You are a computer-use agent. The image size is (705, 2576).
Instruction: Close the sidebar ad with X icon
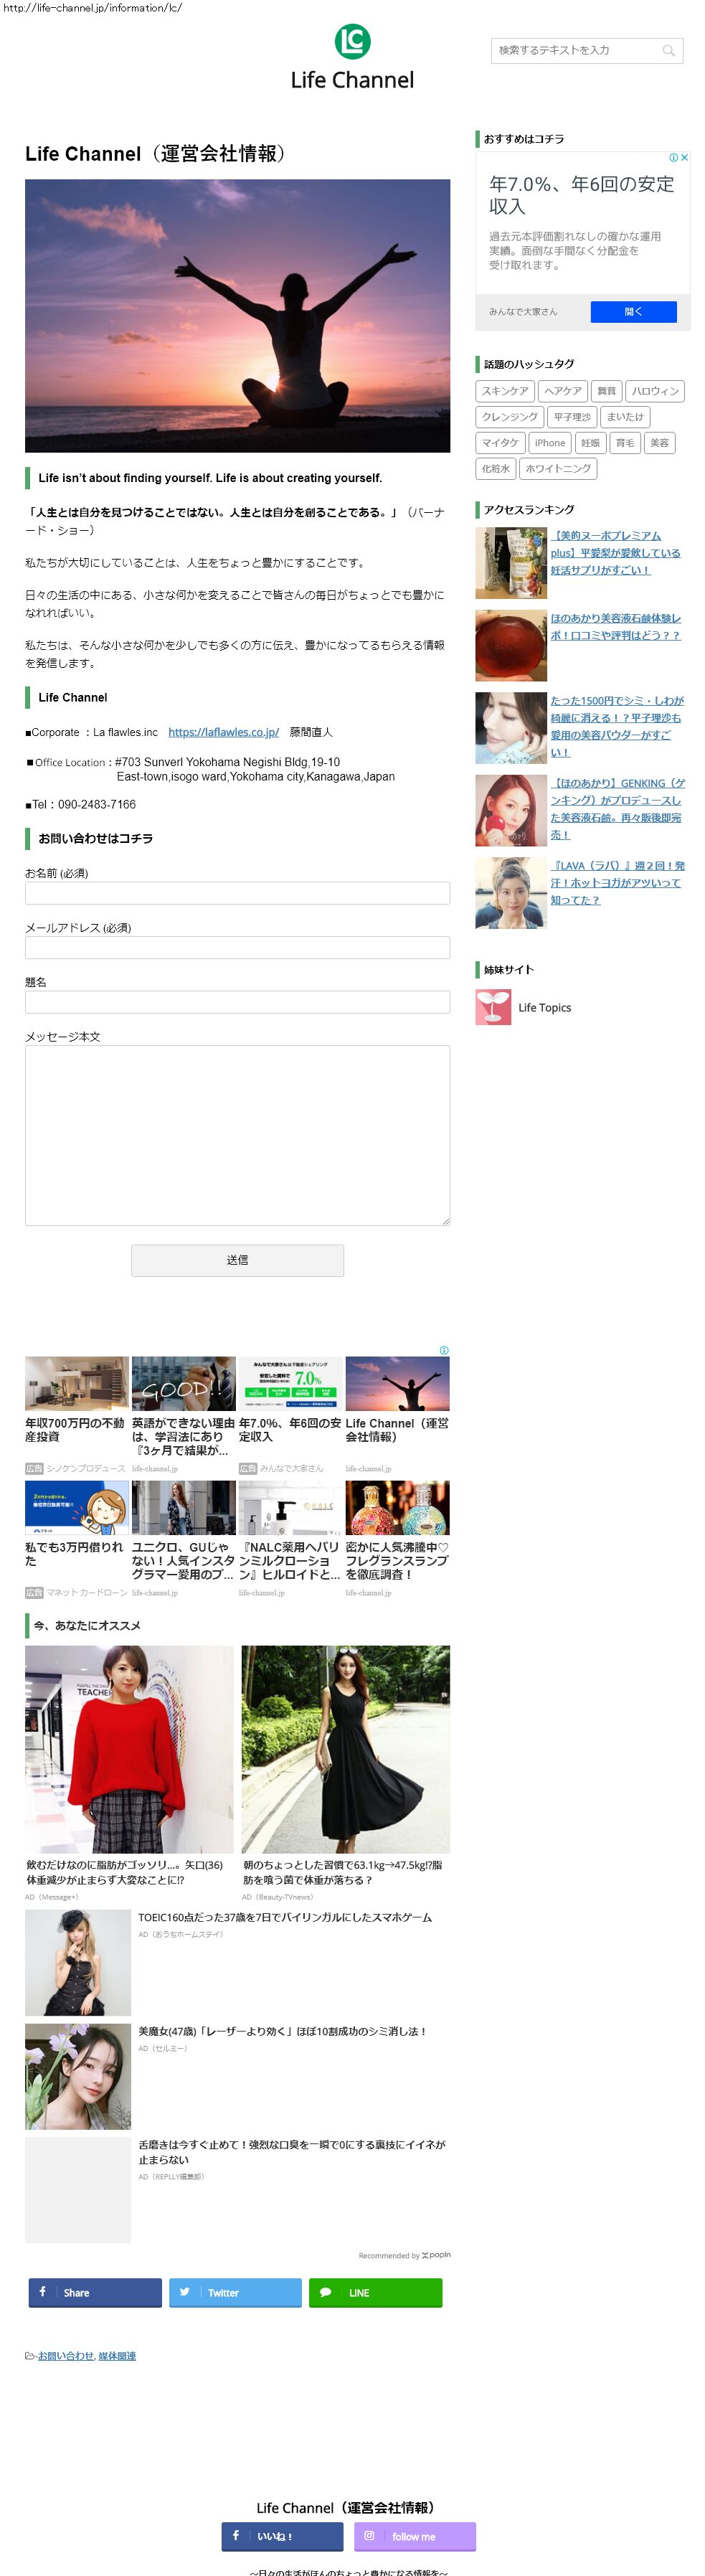tap(685, 157)
